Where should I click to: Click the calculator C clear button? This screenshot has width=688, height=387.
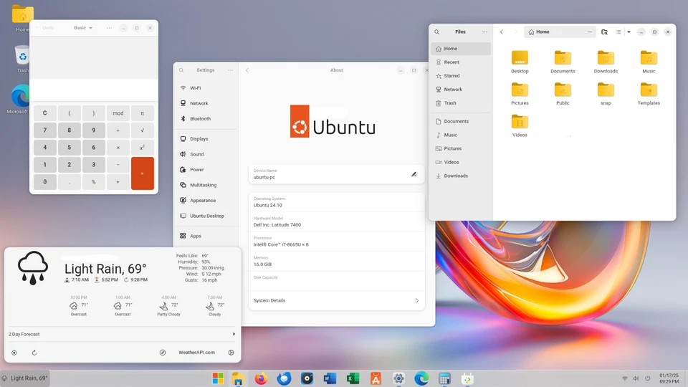(44, 113)
